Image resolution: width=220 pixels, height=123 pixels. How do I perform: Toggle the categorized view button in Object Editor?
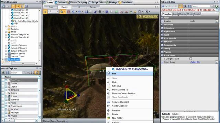(x=180, y=6)
